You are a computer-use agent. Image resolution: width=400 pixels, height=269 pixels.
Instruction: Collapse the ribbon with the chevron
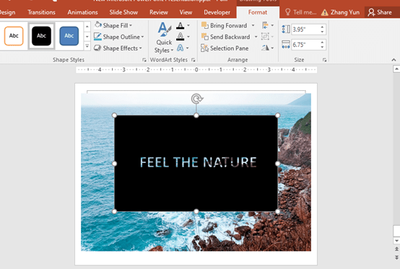tap(394, 60)
